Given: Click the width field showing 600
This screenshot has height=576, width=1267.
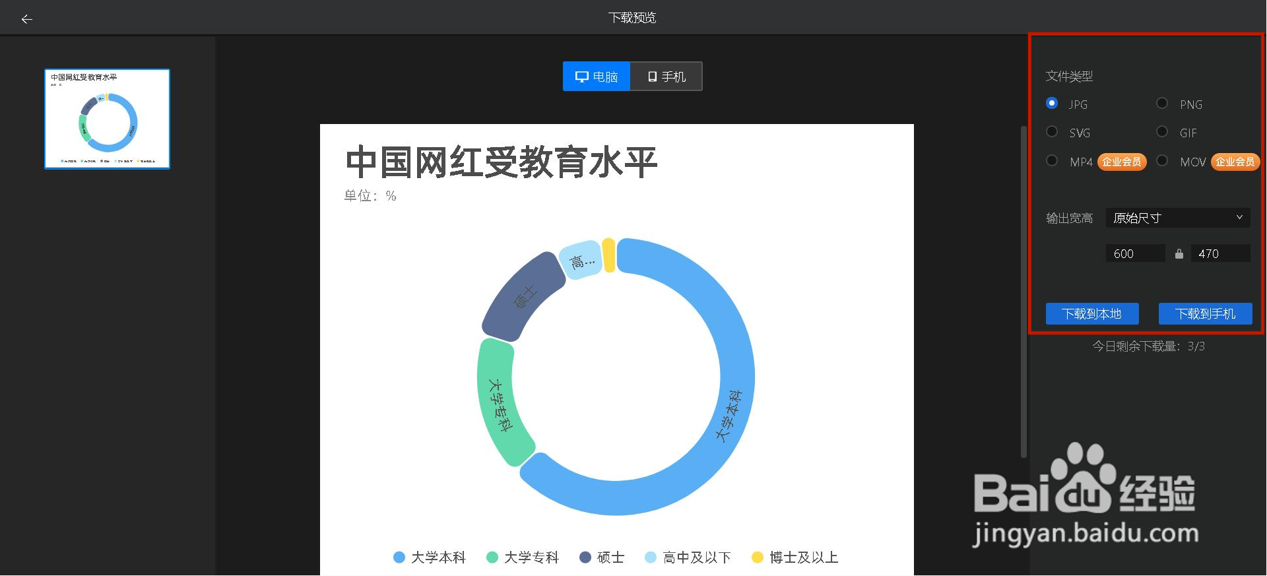Looking at the screenshot, I should 1136,253.
